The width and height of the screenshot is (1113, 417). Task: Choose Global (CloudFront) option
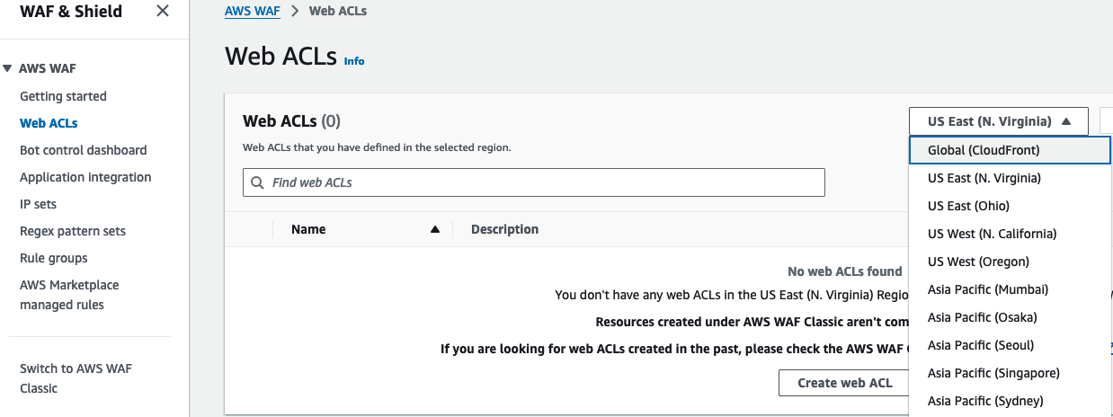click(1011, 150)
